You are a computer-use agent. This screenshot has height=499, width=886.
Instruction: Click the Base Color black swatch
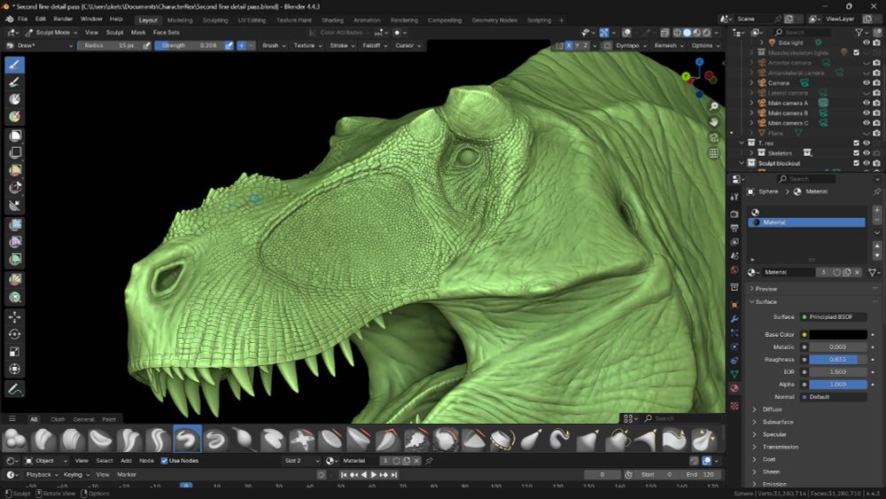click(x=838, y=334)
